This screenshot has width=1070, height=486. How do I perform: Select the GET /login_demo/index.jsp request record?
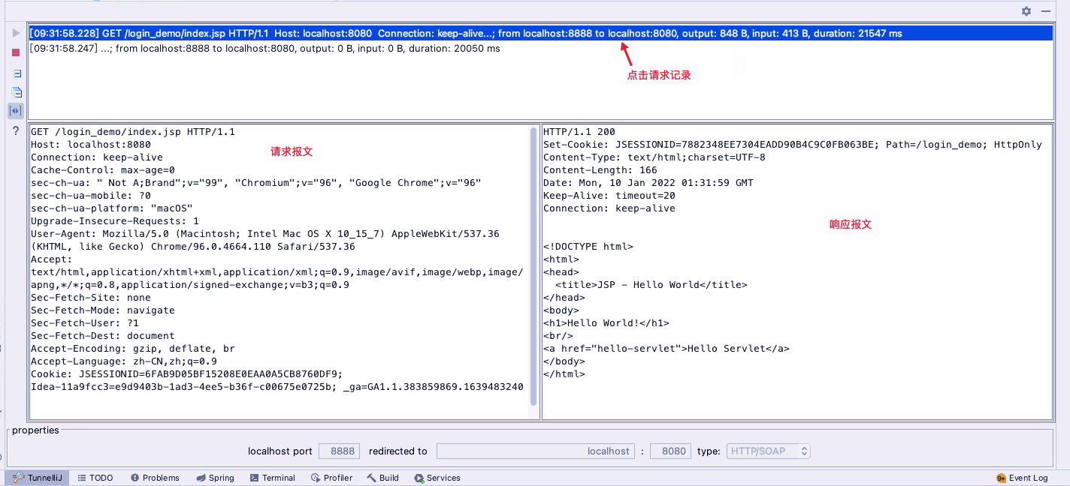pos(540,33)
